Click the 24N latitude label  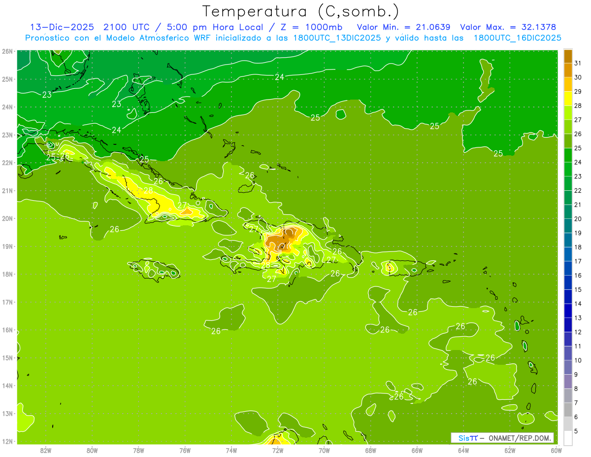(x=7, y=107)
